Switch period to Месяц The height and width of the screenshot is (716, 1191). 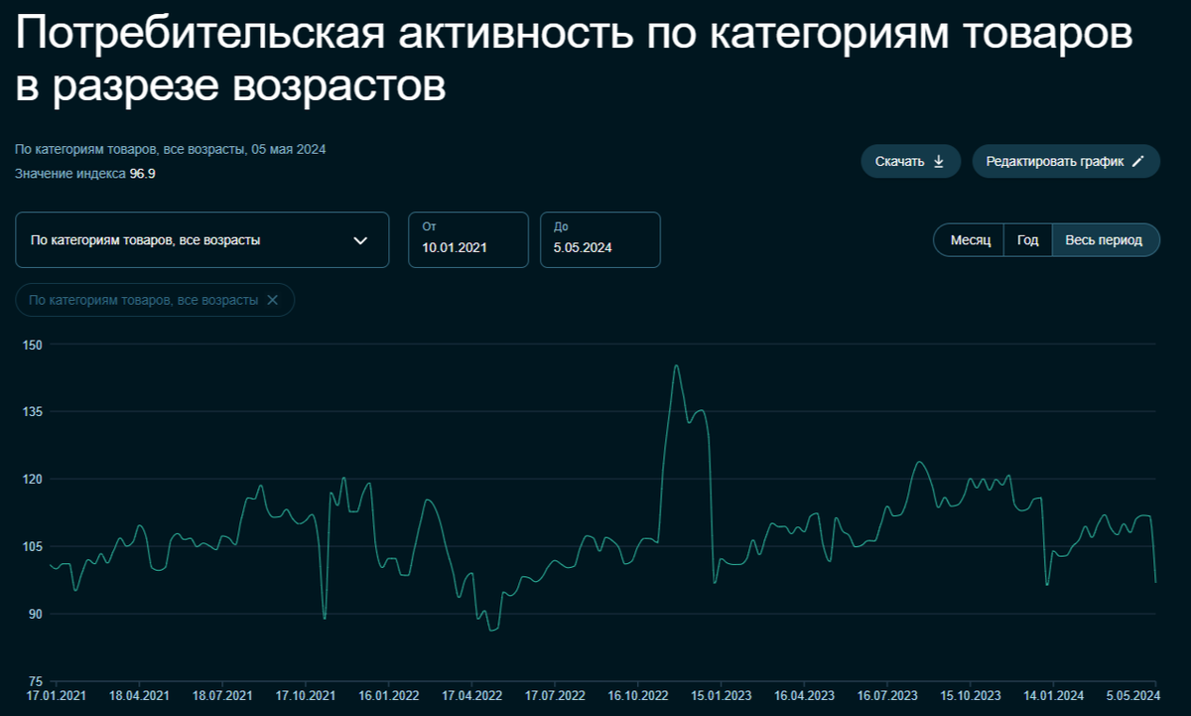[x=970, y=240]
